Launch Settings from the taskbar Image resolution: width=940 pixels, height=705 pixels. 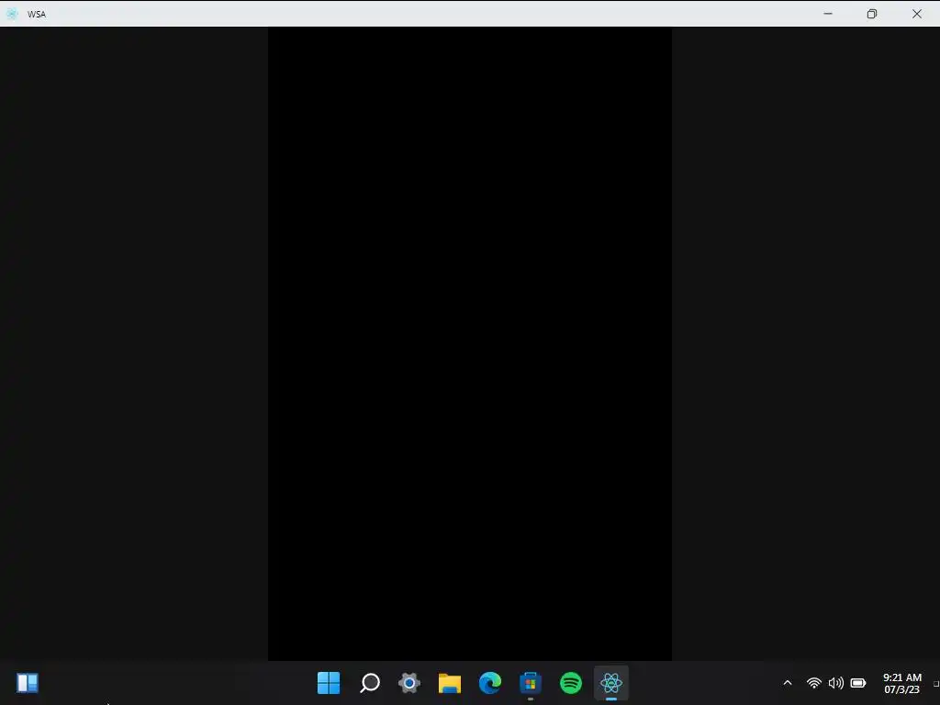[409, 683]
